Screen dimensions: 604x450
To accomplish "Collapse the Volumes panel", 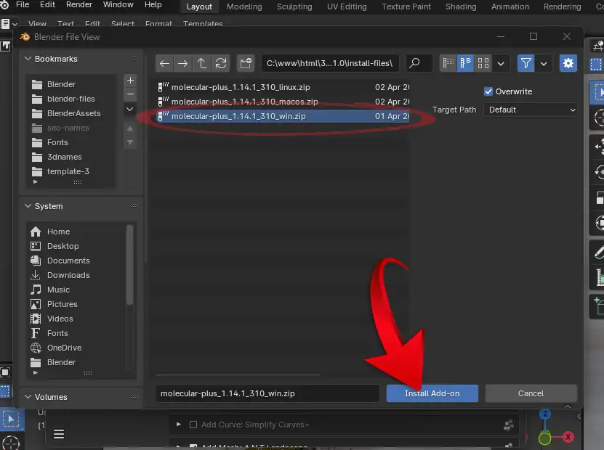I will [28, 397].
